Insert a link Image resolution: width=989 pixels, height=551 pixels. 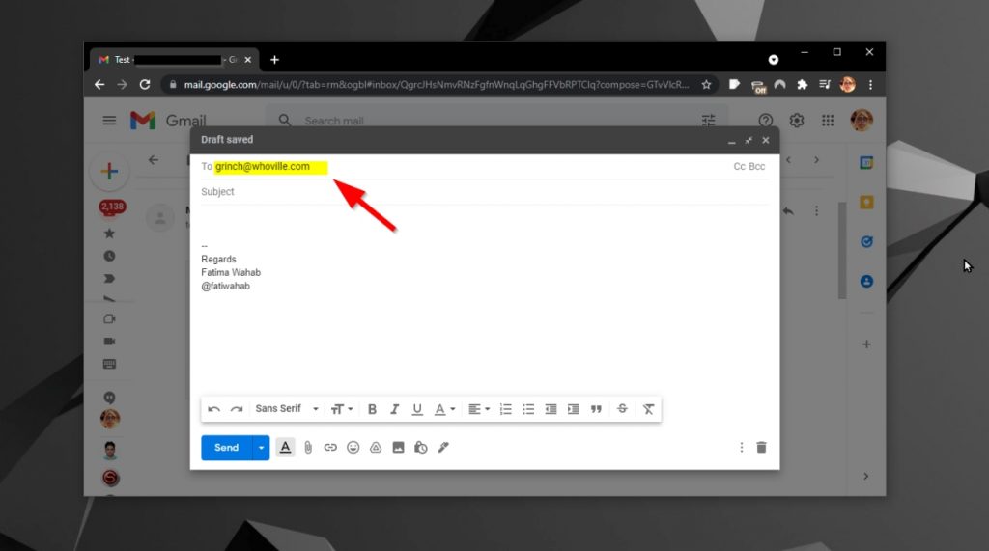click(x=330, y=448)
